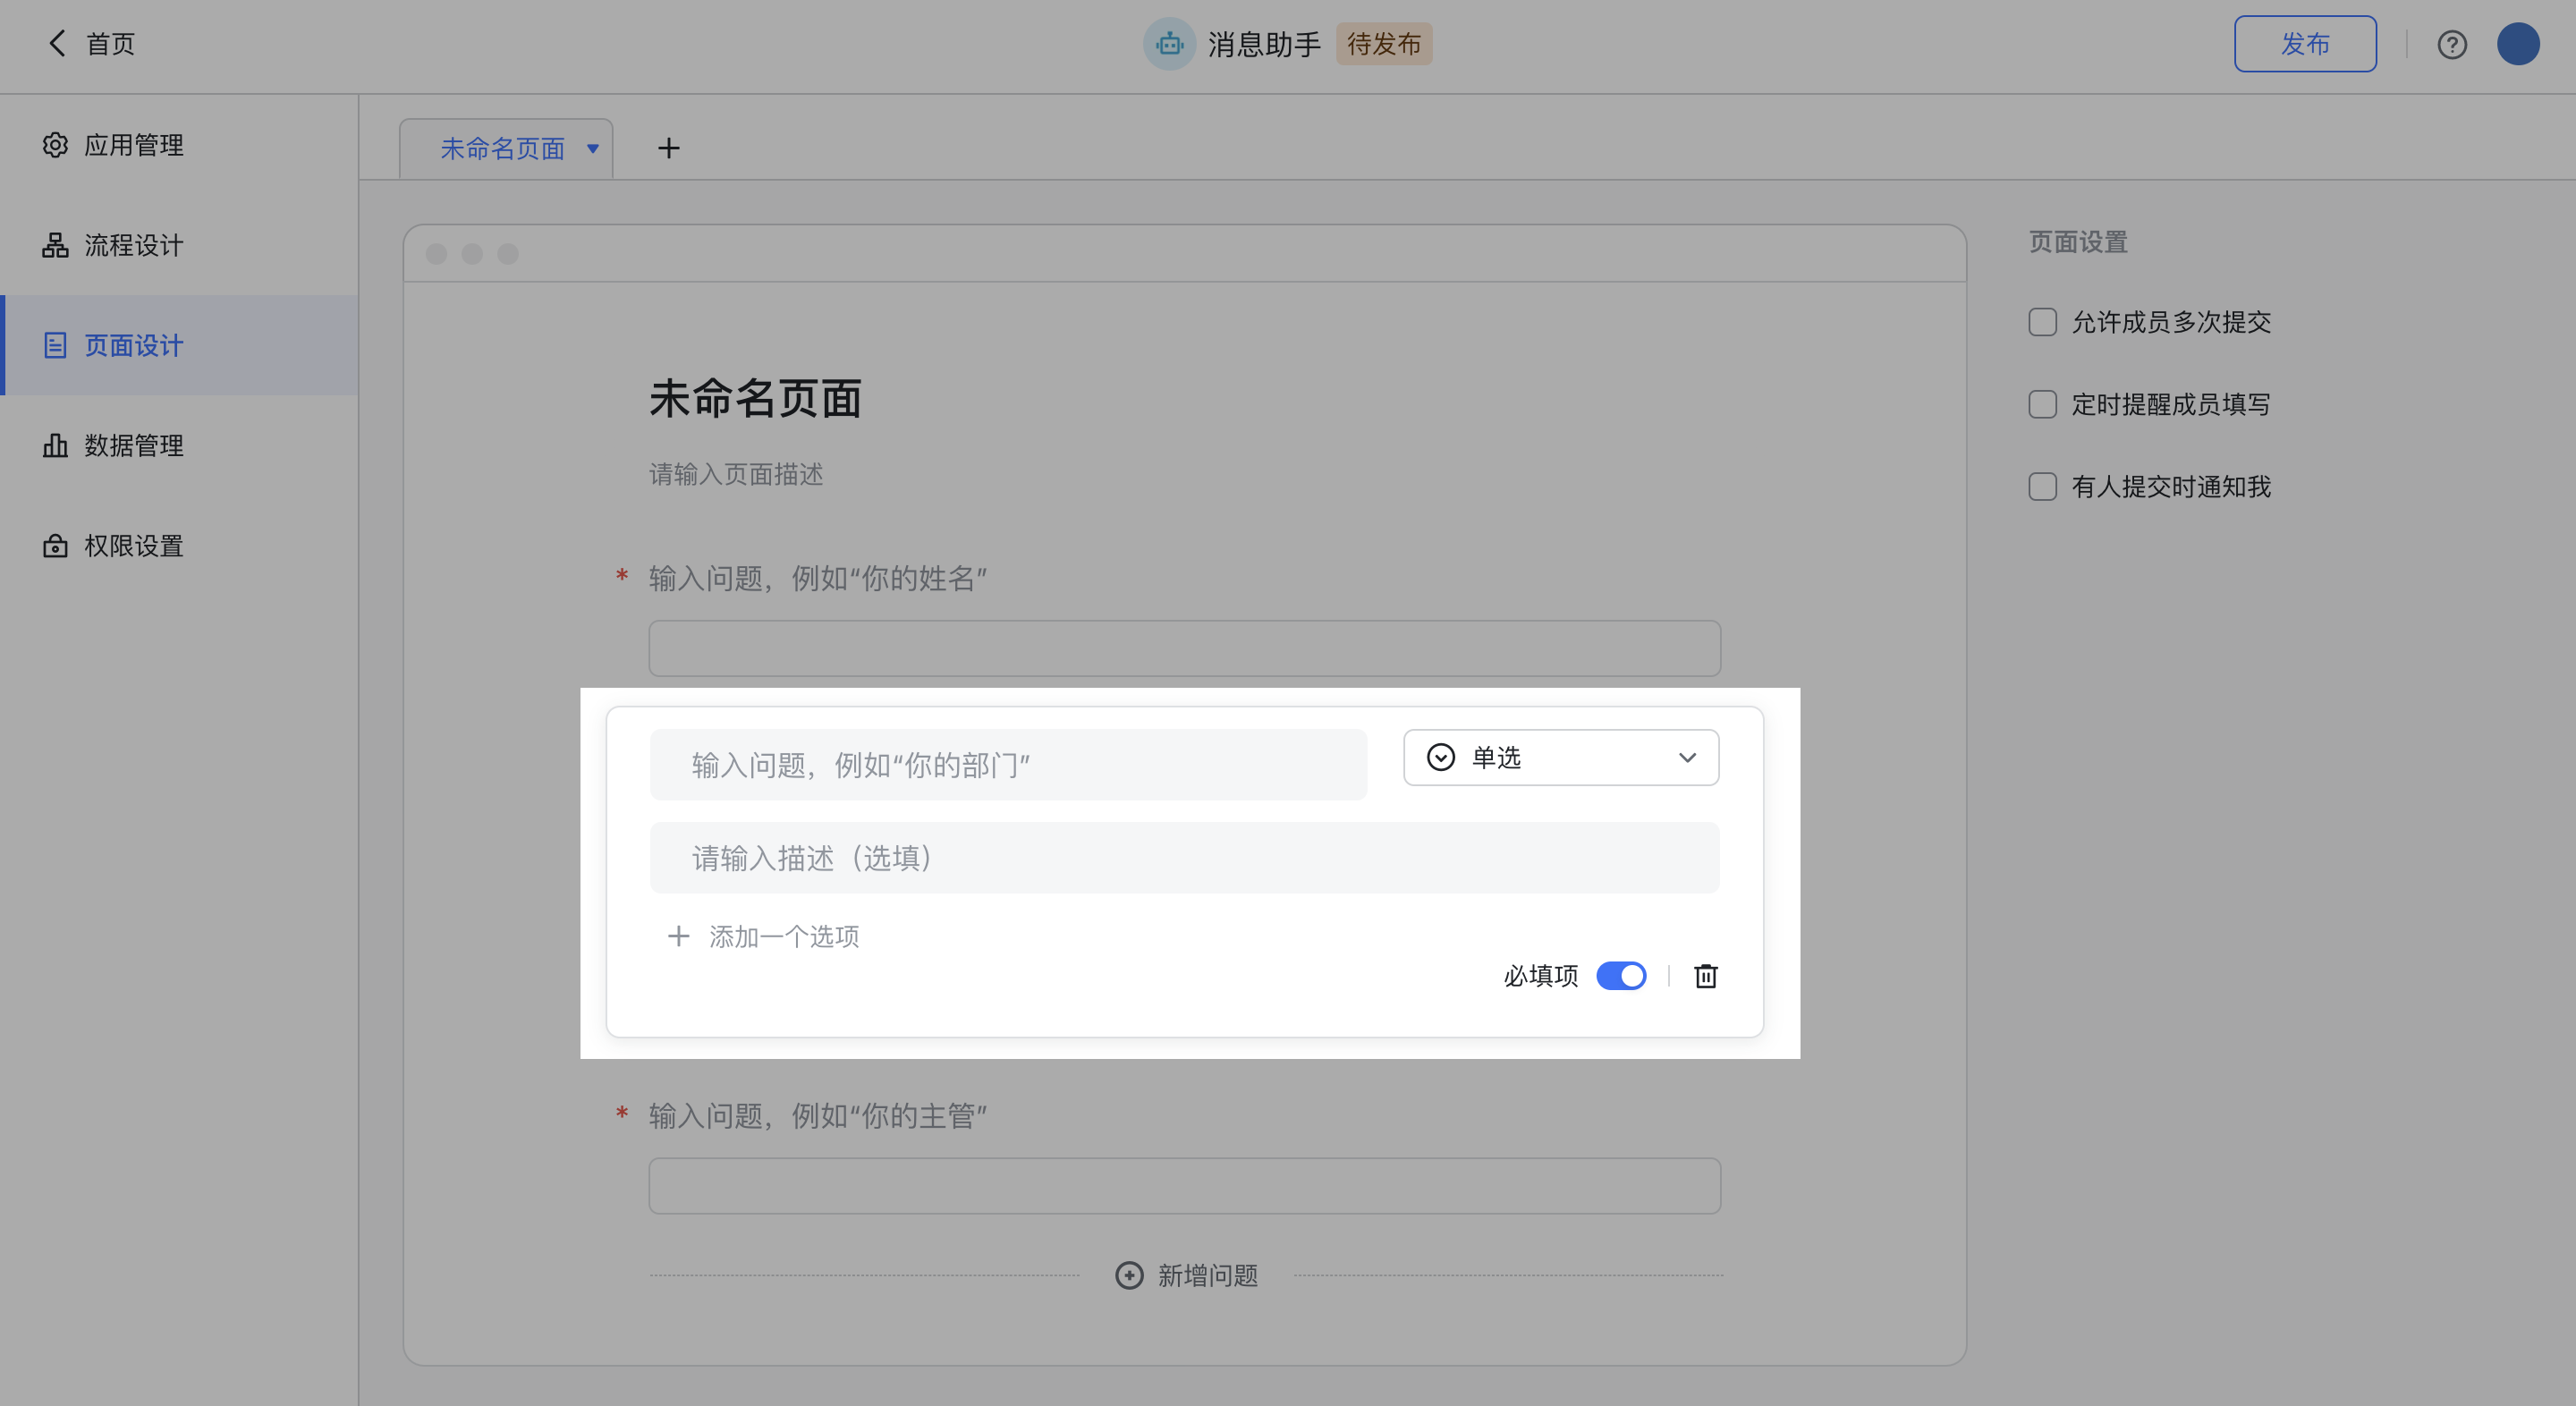The image size is (2576, 1406).
Task: Click the 应用管理 gear icon
Action: pos(55,145)
